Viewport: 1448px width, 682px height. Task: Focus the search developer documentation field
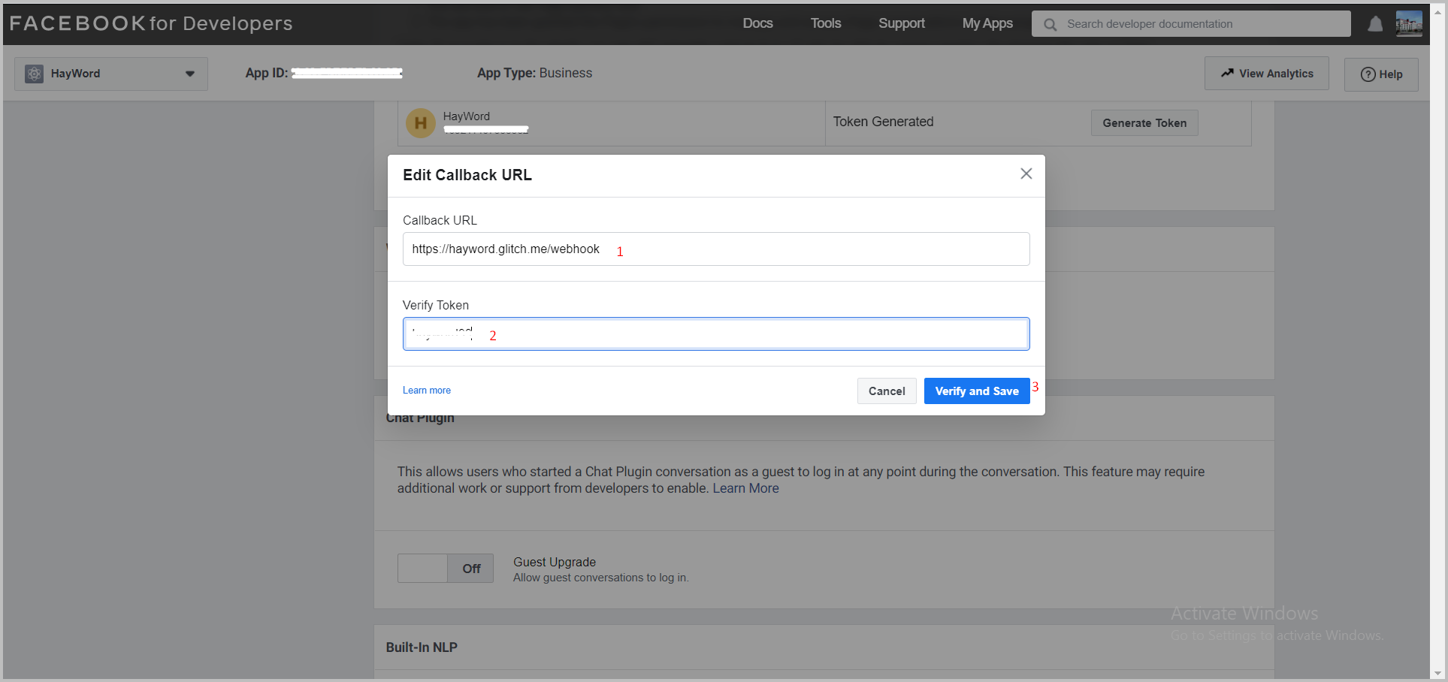[x=1191, y=24]
